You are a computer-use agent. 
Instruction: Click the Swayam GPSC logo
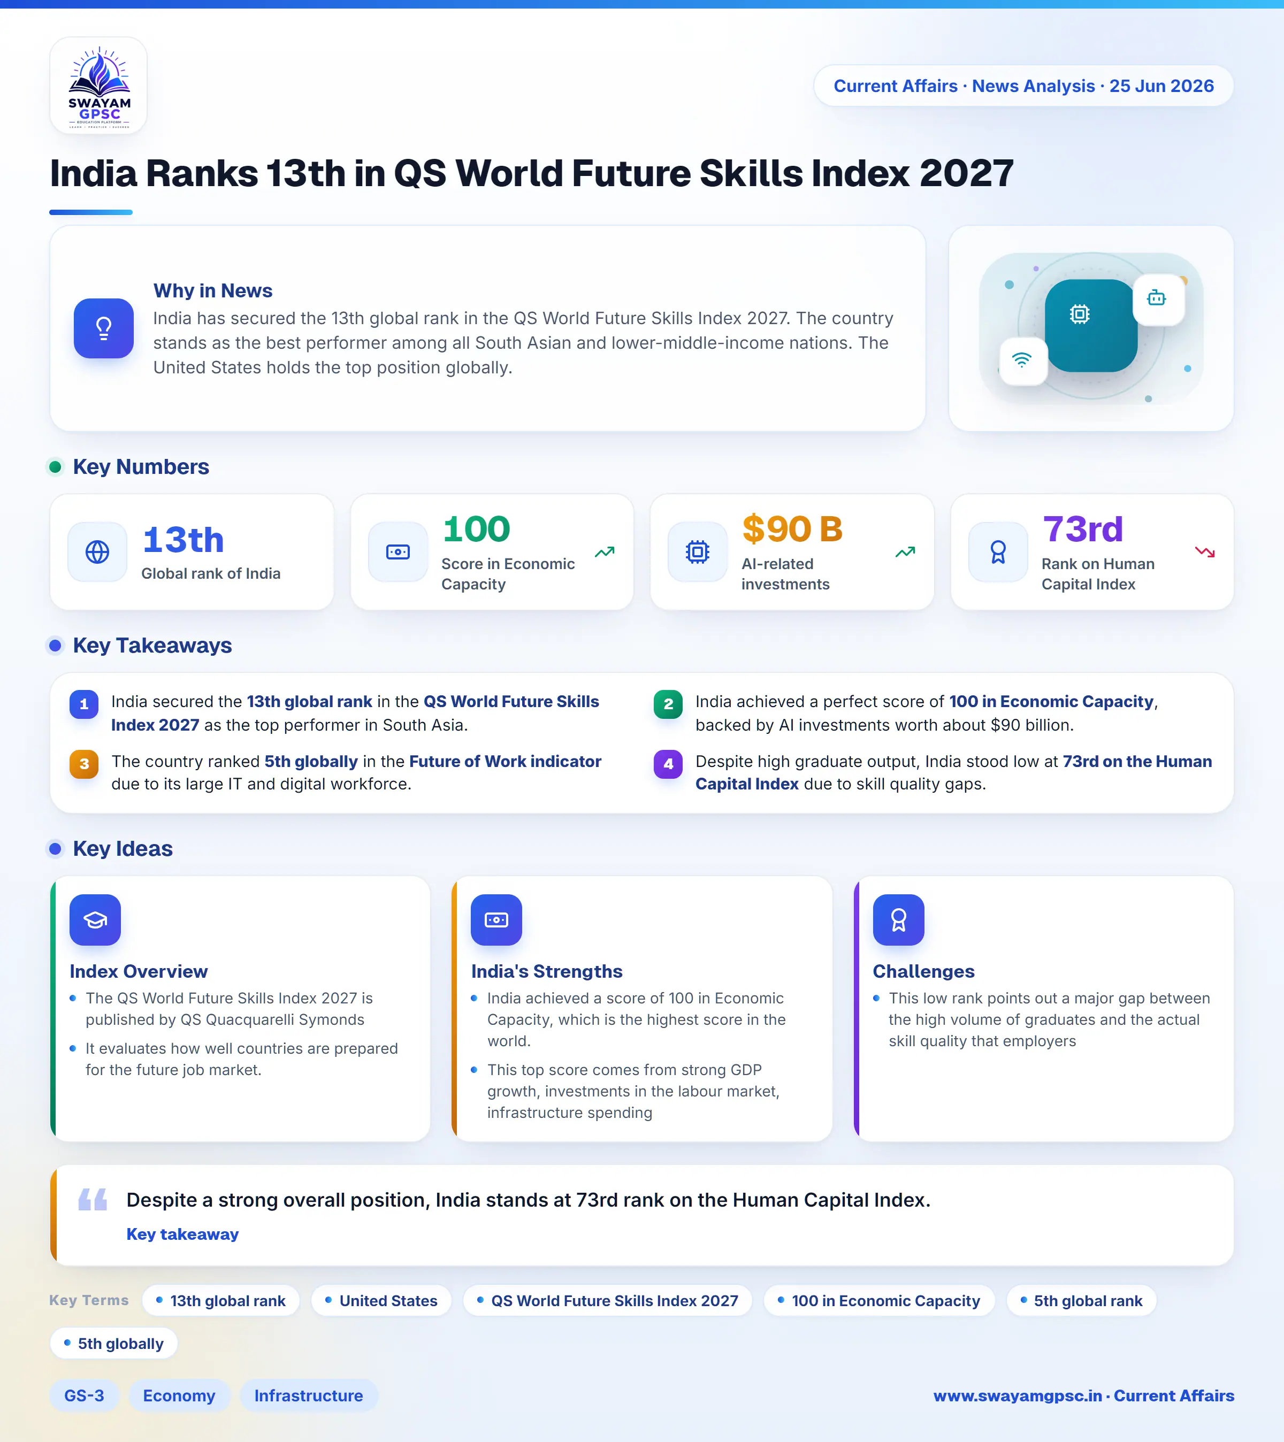click(x=99, y=86)
